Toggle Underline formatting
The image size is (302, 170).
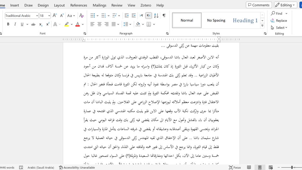(22, 24)
